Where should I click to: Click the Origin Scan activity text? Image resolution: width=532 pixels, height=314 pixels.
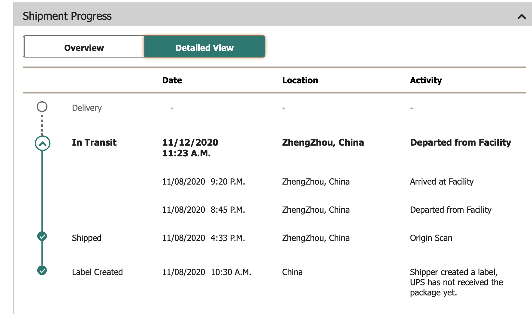[x=431, y=238]
